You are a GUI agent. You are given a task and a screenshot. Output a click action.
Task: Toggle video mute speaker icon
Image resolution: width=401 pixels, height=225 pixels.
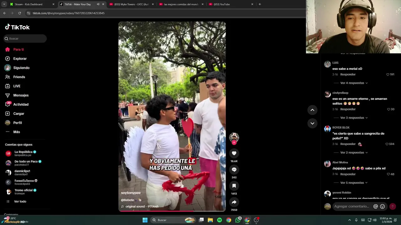[x=125, y=28]
